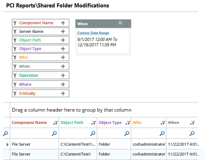Click the magnifier icon in the Who search row
This screenshot has width=205, height=160.
click(162, 133)
